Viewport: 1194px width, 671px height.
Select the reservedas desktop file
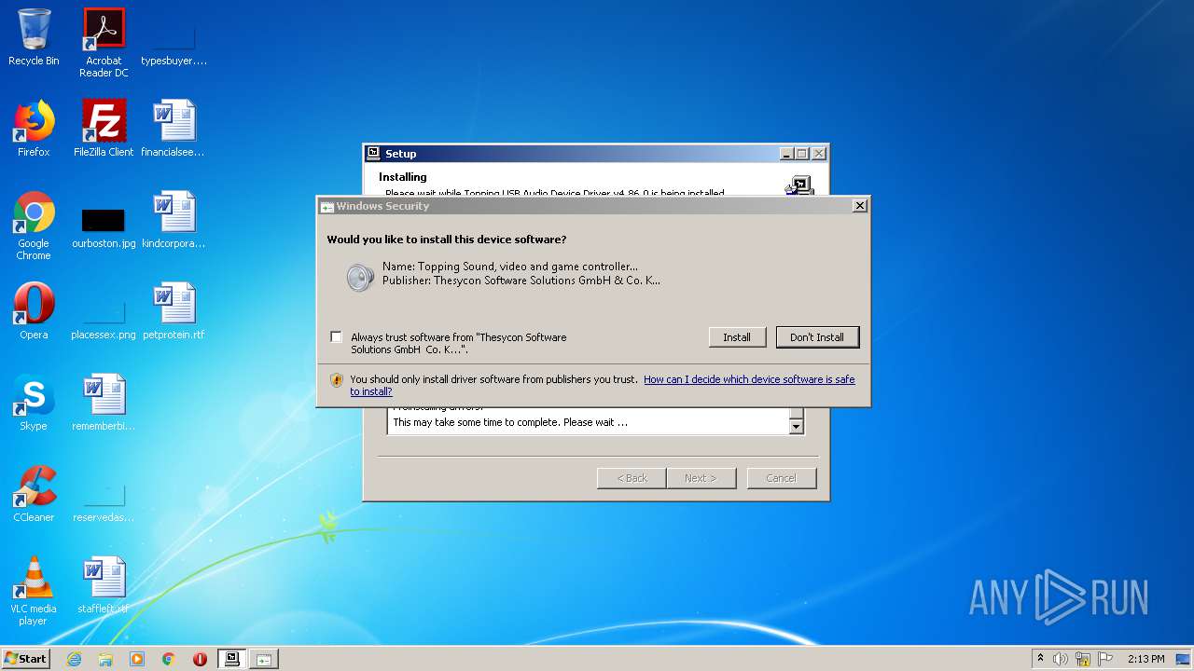(104, 501)
